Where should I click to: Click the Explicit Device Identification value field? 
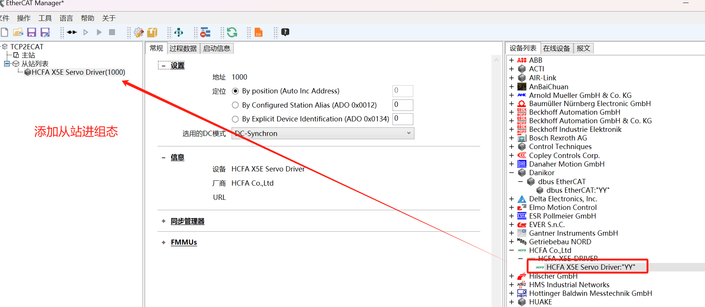pos(403,119)
